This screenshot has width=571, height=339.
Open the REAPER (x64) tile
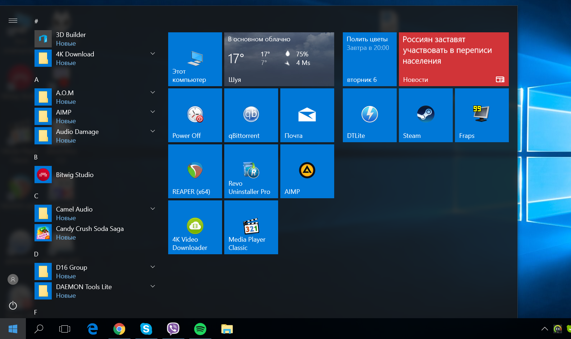(x=195, y=171)
